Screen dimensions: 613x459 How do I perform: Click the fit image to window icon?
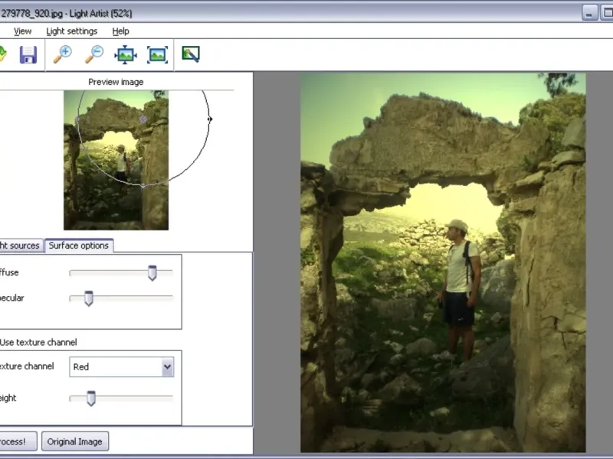point(126,54)
